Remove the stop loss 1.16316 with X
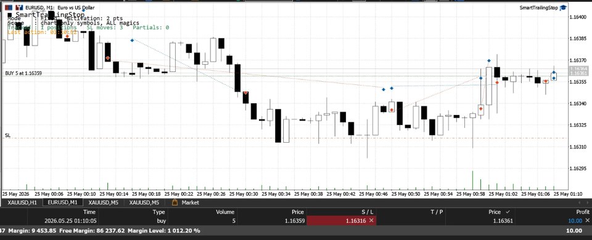592x240 pixels. [x=371, y=221]
